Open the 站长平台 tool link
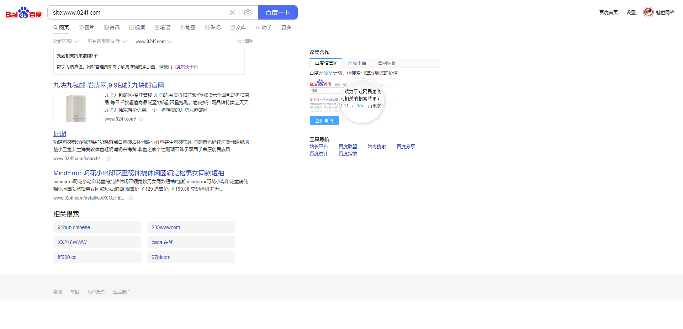 319,147
